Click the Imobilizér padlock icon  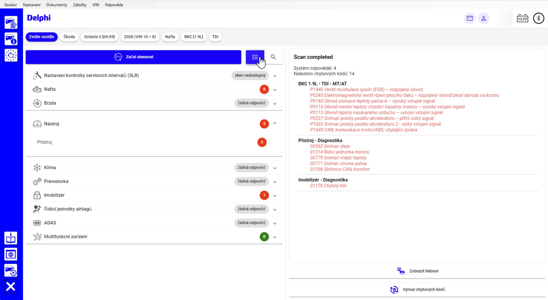37,195
